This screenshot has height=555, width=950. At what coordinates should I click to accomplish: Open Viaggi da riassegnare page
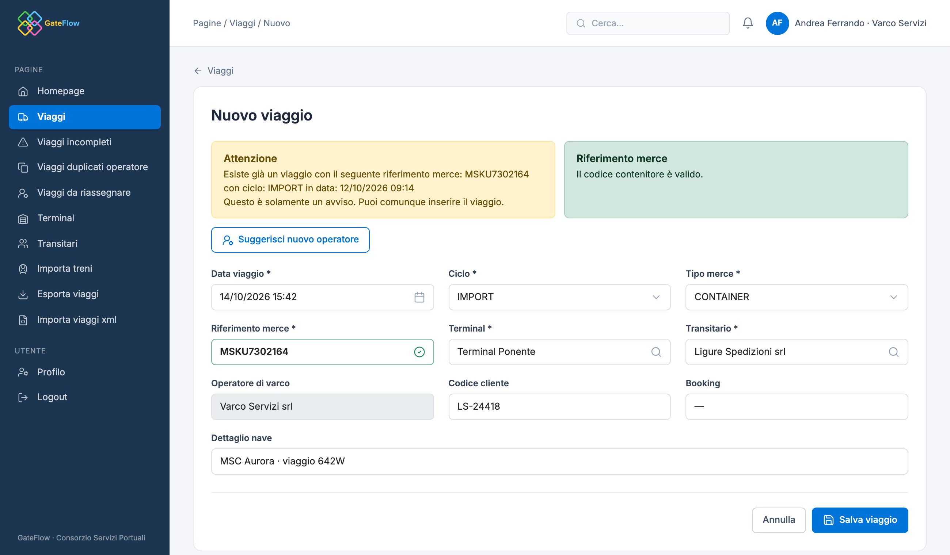[x=84, y=193]
